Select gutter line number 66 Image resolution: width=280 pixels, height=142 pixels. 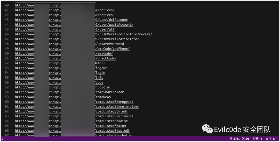point(6,131)
